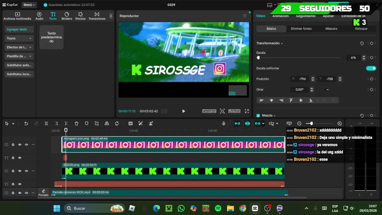Screen dimensions: 382x215
Task: Toggle the Mezcla checkbox
Action: click(258, 116)
